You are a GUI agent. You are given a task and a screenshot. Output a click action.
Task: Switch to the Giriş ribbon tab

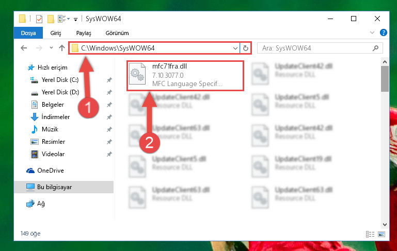pos(56,33)
